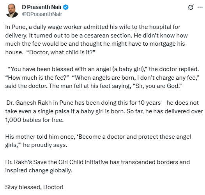The image size is (205, 195).
Task: Click the line "You have been blessed with an angel"
Action: (103, 69)
